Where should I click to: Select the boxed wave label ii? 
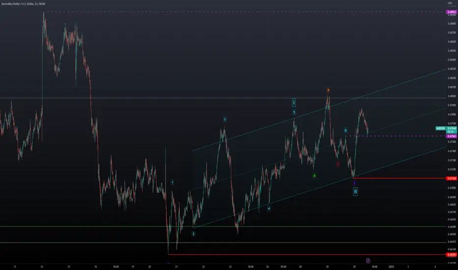(355, 192)
